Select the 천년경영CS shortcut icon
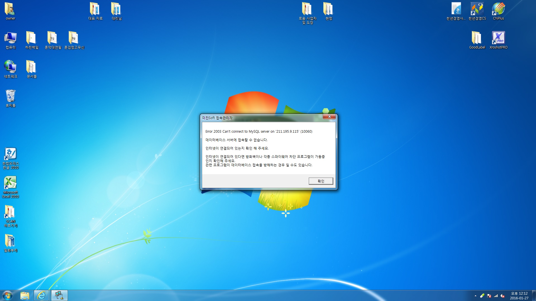 (x=477, y=11)
